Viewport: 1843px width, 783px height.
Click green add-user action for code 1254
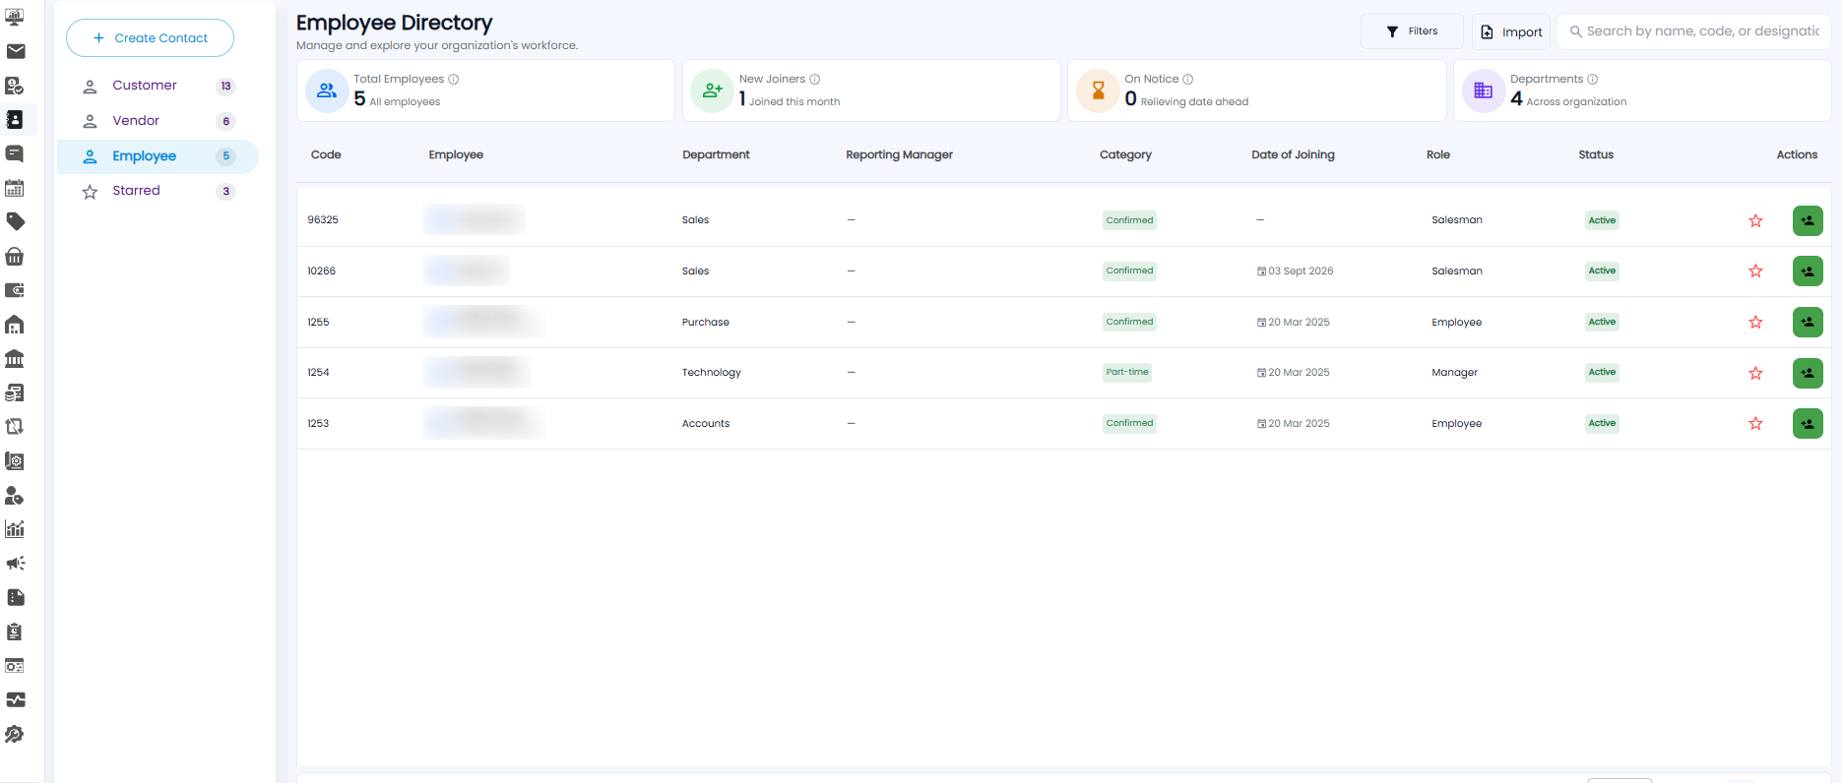(x=1808, y=373)
